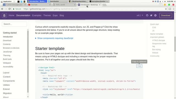The height and width of the screenshot is (99, 176).
Task: Expand the Layout section
Action: (x=6, y=73)
